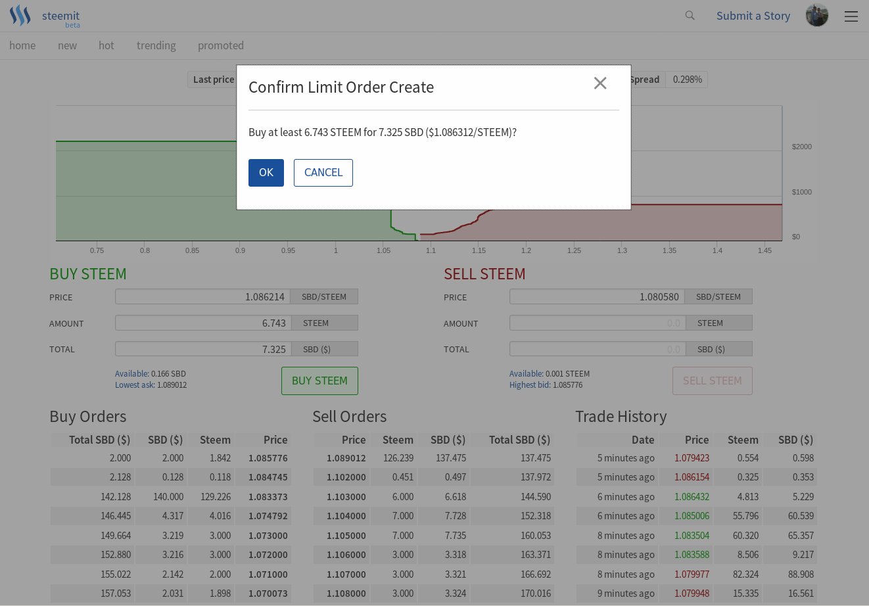Click the steemit beta brand text

point(61,18)
